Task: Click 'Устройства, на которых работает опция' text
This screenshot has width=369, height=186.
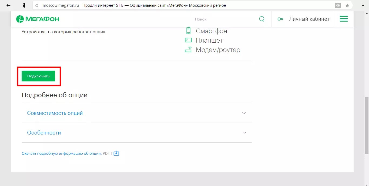Action: [63, 32]
